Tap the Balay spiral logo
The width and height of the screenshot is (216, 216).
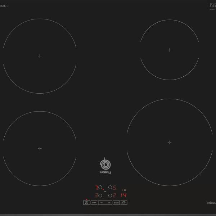tap(105, 163)
